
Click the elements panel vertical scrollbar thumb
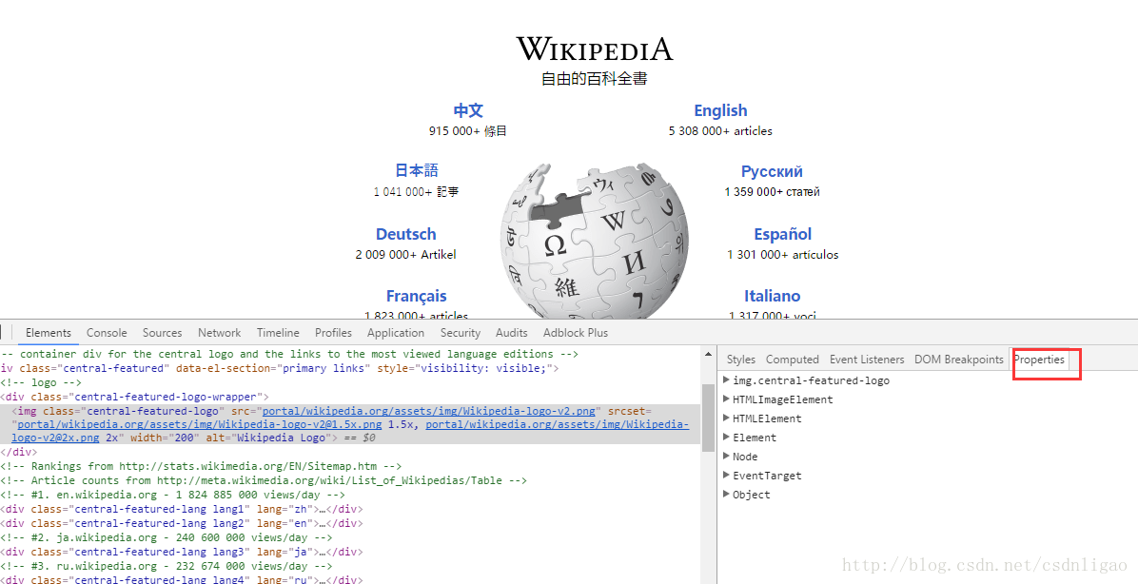tap(708, 418)
